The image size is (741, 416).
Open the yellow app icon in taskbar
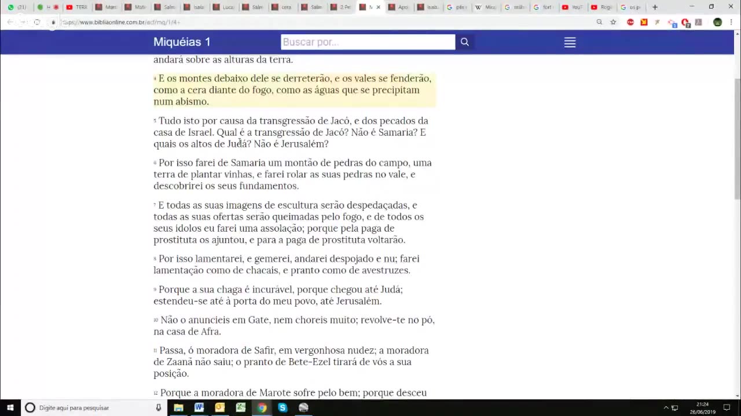[220, 407]
